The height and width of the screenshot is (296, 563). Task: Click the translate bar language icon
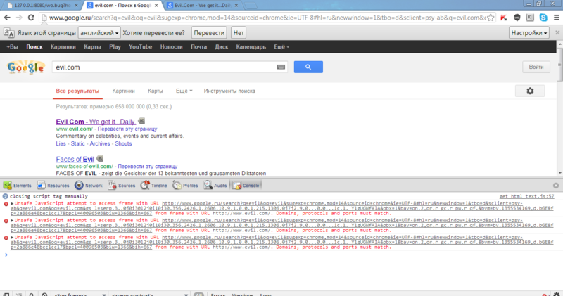(x=9, y=33)
